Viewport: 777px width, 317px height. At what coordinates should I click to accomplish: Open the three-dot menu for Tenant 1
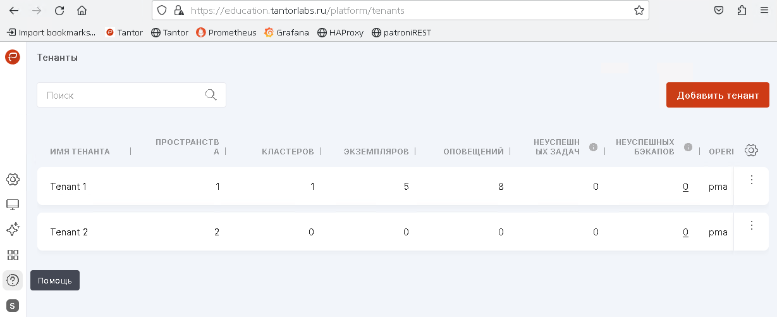[x=752, y=180]
